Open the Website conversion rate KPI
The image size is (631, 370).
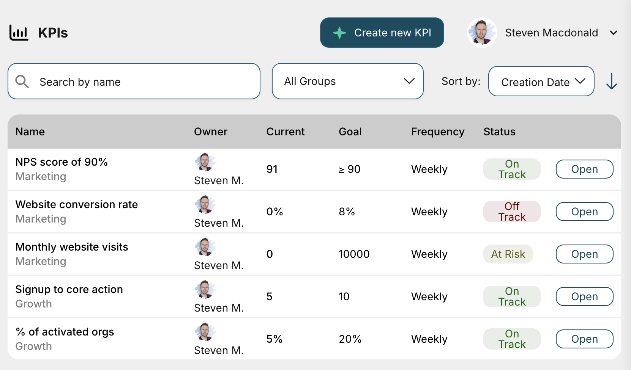(584, 212)
